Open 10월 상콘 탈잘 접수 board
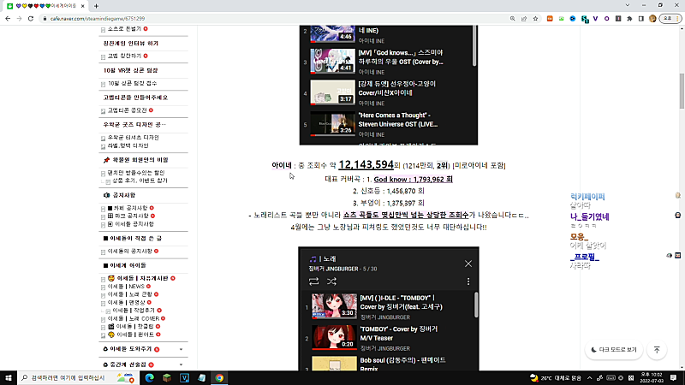 click(132, 83)
